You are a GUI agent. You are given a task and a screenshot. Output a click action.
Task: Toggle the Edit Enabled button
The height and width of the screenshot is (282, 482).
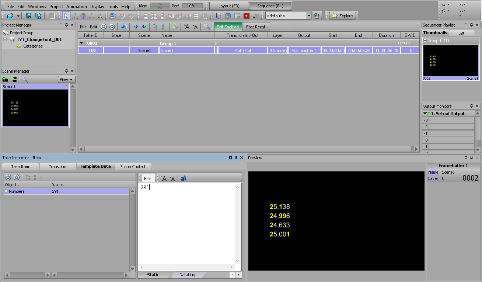coord(227,27)
